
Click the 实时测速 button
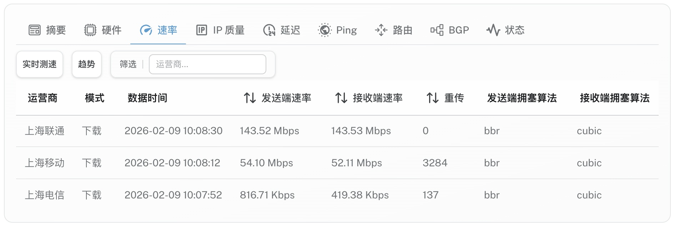click(40, 64)
